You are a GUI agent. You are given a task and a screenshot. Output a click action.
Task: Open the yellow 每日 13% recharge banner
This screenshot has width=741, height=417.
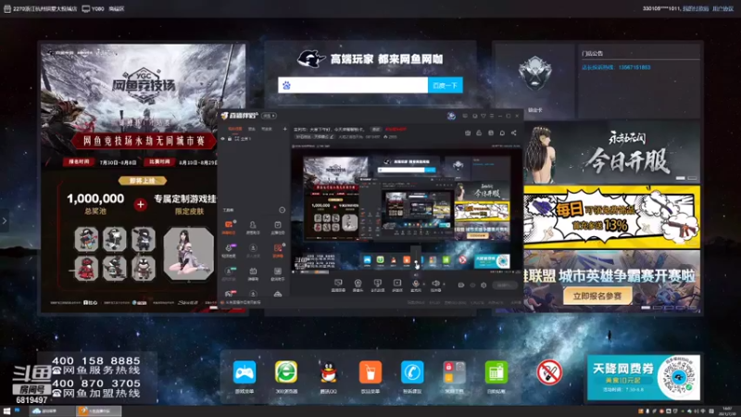click(612, 217)
